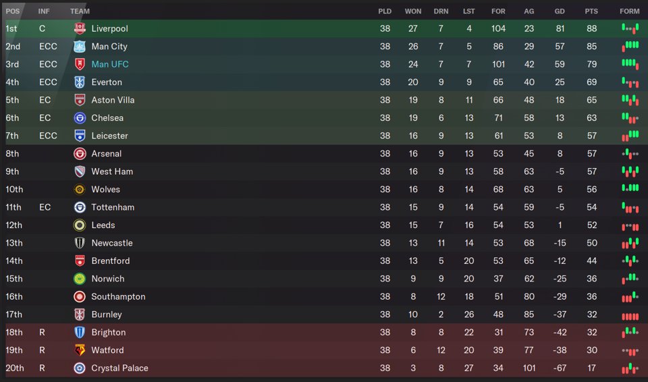
Task: Click the Newcastle striped shield badge
Action: pyautogui.click(x=80, y=243)
